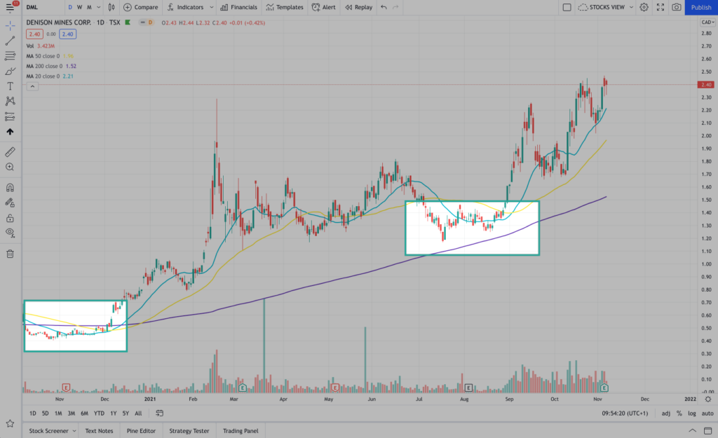
Task: Enter fullscreen mode using the top toolbar icon
Action: [x=660, y=7]
